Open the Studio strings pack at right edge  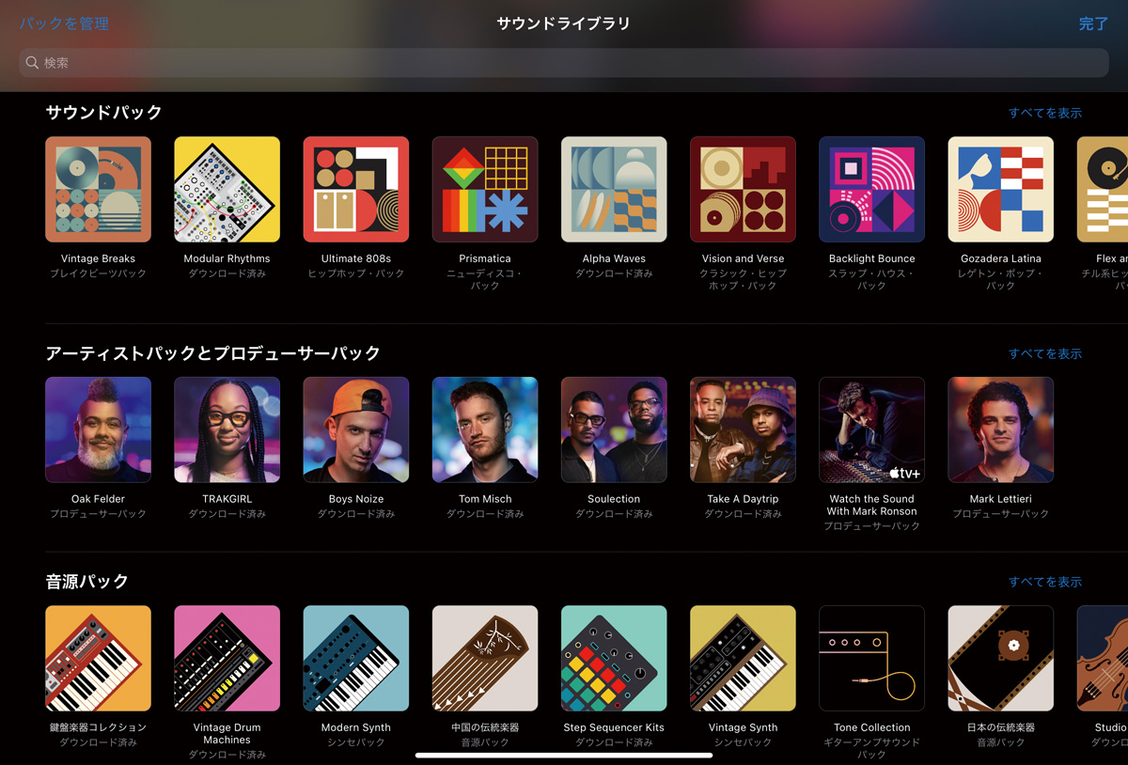point(1103,658)
